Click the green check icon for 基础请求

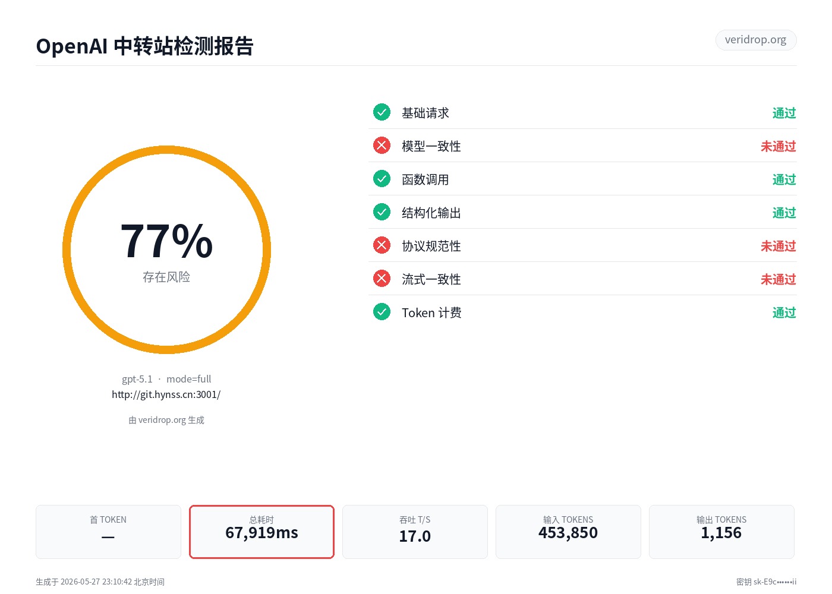tap(382, 112)
